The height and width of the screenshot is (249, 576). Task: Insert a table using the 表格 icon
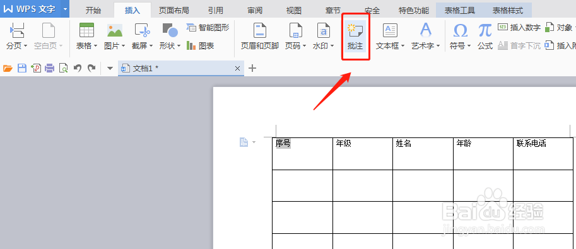(86, 30)
